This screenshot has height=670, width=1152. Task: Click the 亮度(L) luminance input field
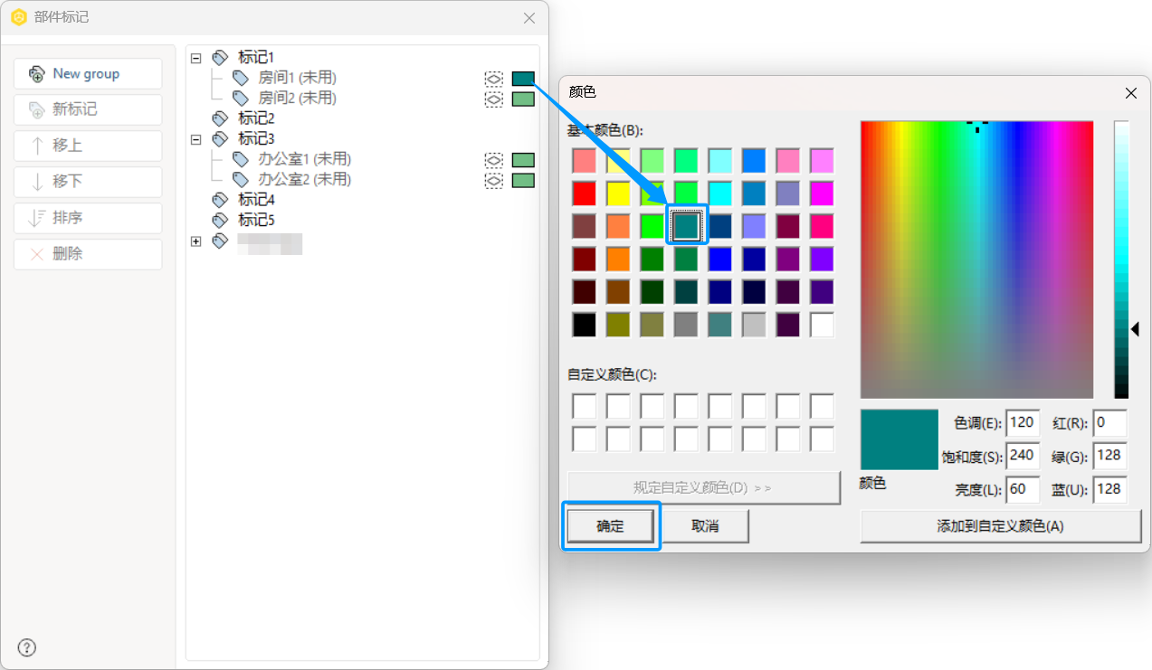(1023, 490)
